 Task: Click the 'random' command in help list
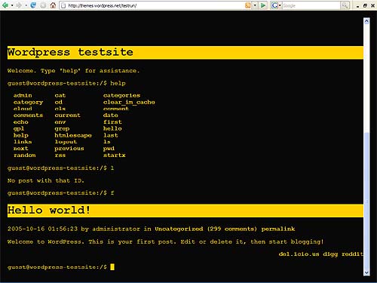[x=25, y=155]
